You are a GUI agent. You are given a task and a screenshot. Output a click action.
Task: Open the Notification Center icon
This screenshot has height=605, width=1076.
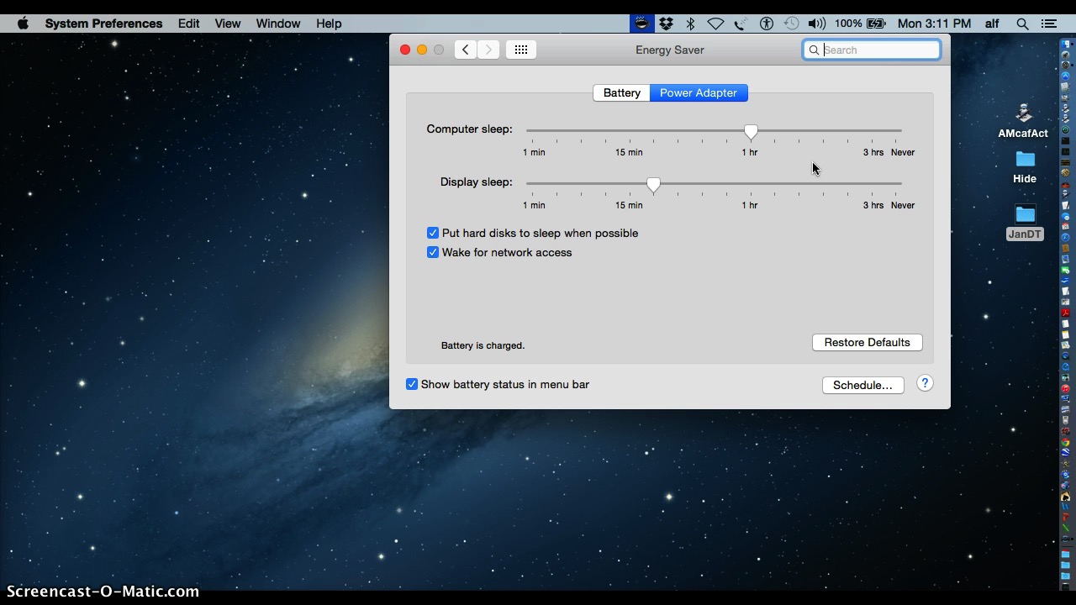tap(1048, 24)
